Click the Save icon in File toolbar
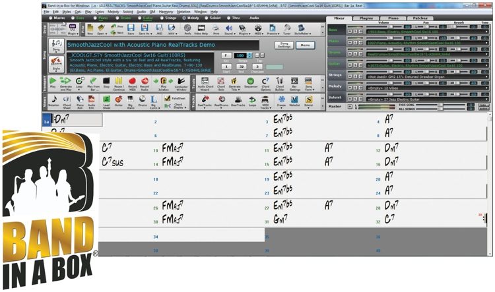Image resolution: width=495 pixels, height=292 pixels. pyautogui.click(x=131, y=29)
